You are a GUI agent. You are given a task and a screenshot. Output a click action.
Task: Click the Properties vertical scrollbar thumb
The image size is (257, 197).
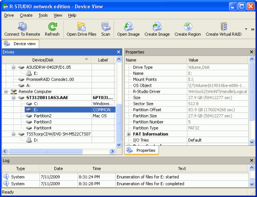tap(252, 91)
